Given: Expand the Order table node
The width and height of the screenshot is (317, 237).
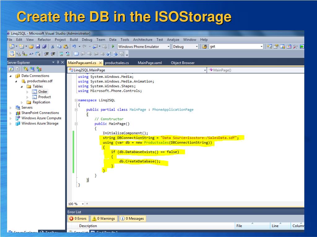Looking at the screenshot, I should pos(27,92).
